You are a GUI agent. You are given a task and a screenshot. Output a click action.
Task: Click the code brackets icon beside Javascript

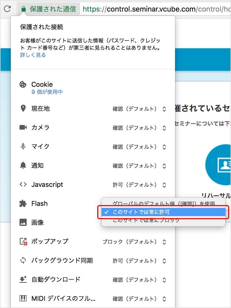[x=23, y=184]
